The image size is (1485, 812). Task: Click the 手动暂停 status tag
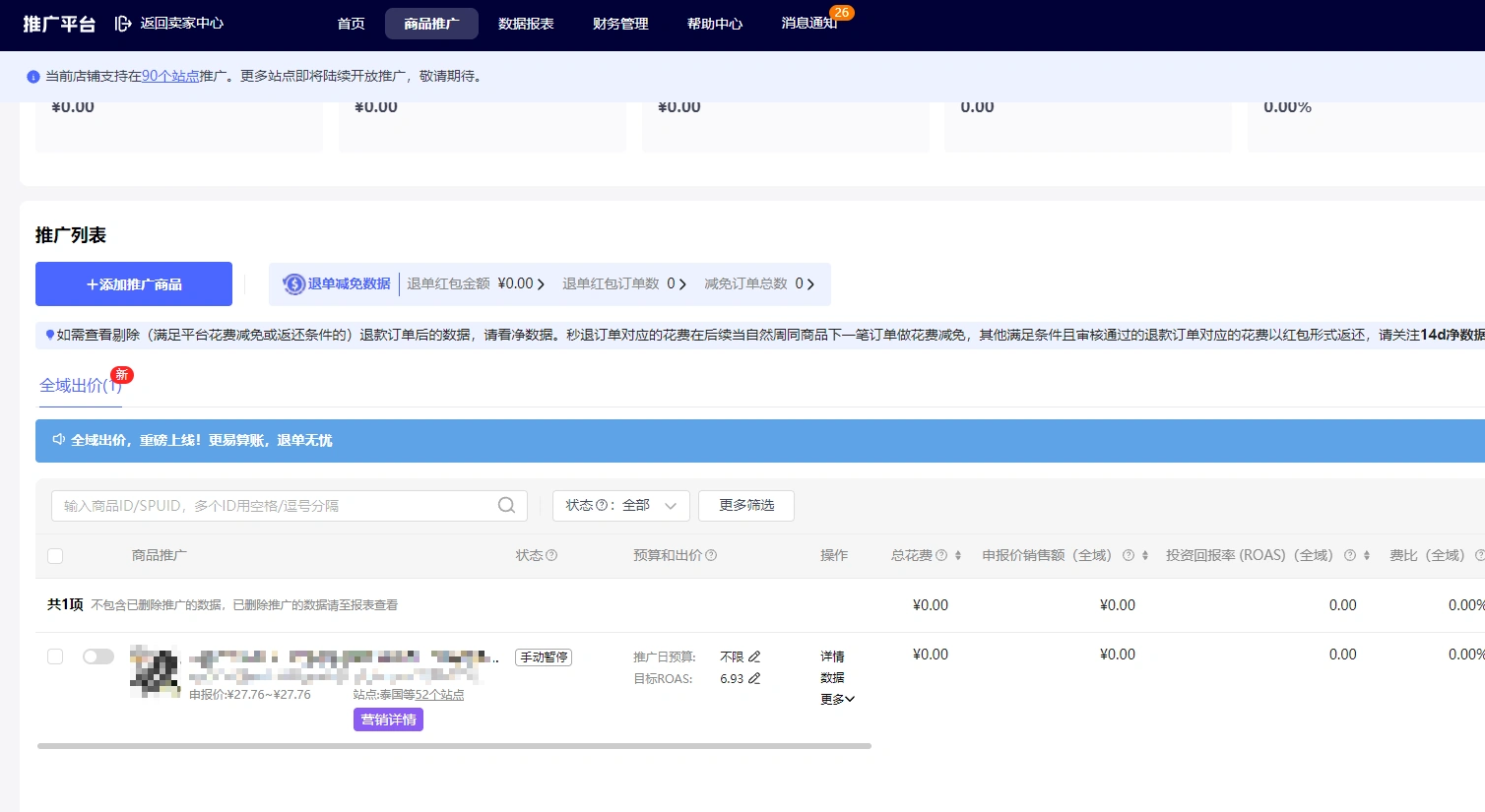click(x=544, y=657)
